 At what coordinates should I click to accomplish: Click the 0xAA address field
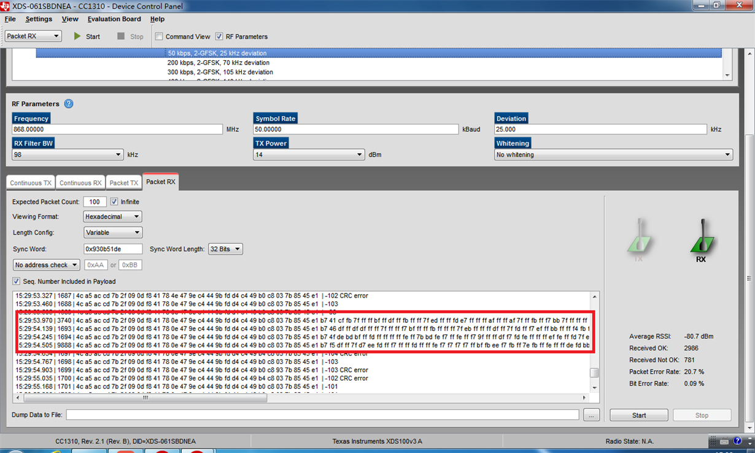[x=96, y=265]
